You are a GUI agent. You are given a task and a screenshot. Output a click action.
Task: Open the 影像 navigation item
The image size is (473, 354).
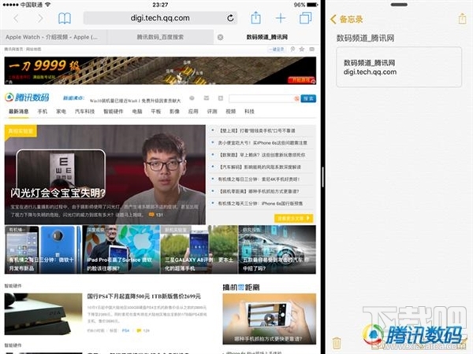[174, 112]
